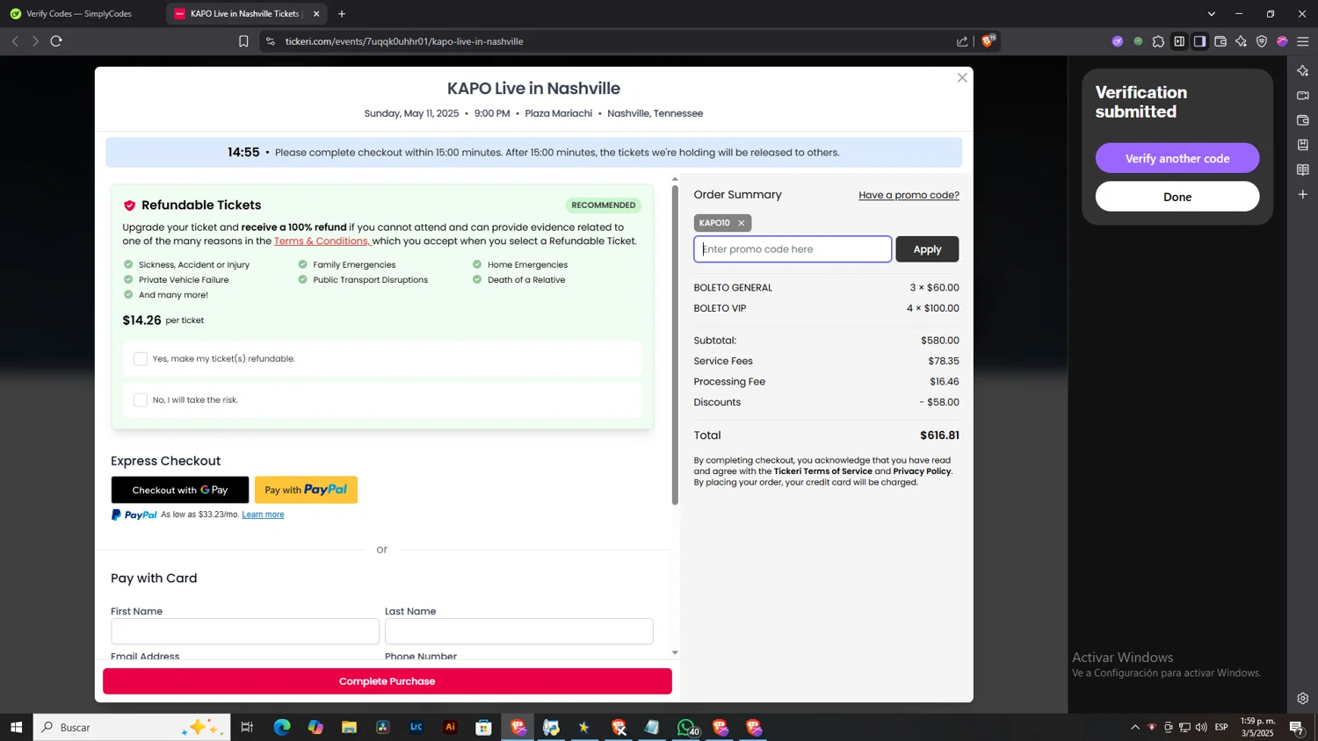The width and height of the screenshot is (1318, 741).
Task: Open the notification center in taskbar
Action: (x=1296, y=727)
